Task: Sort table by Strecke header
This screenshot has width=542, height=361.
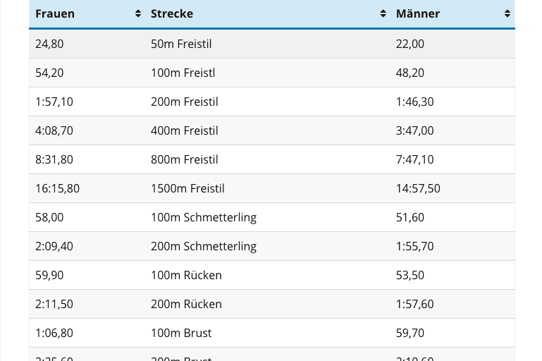Action: [172, 13]
